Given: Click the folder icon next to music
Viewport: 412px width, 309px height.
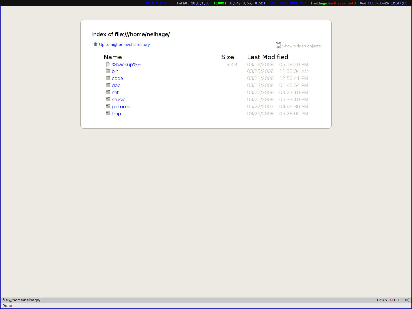Looking at the screenshot, I should coord(108,99).
